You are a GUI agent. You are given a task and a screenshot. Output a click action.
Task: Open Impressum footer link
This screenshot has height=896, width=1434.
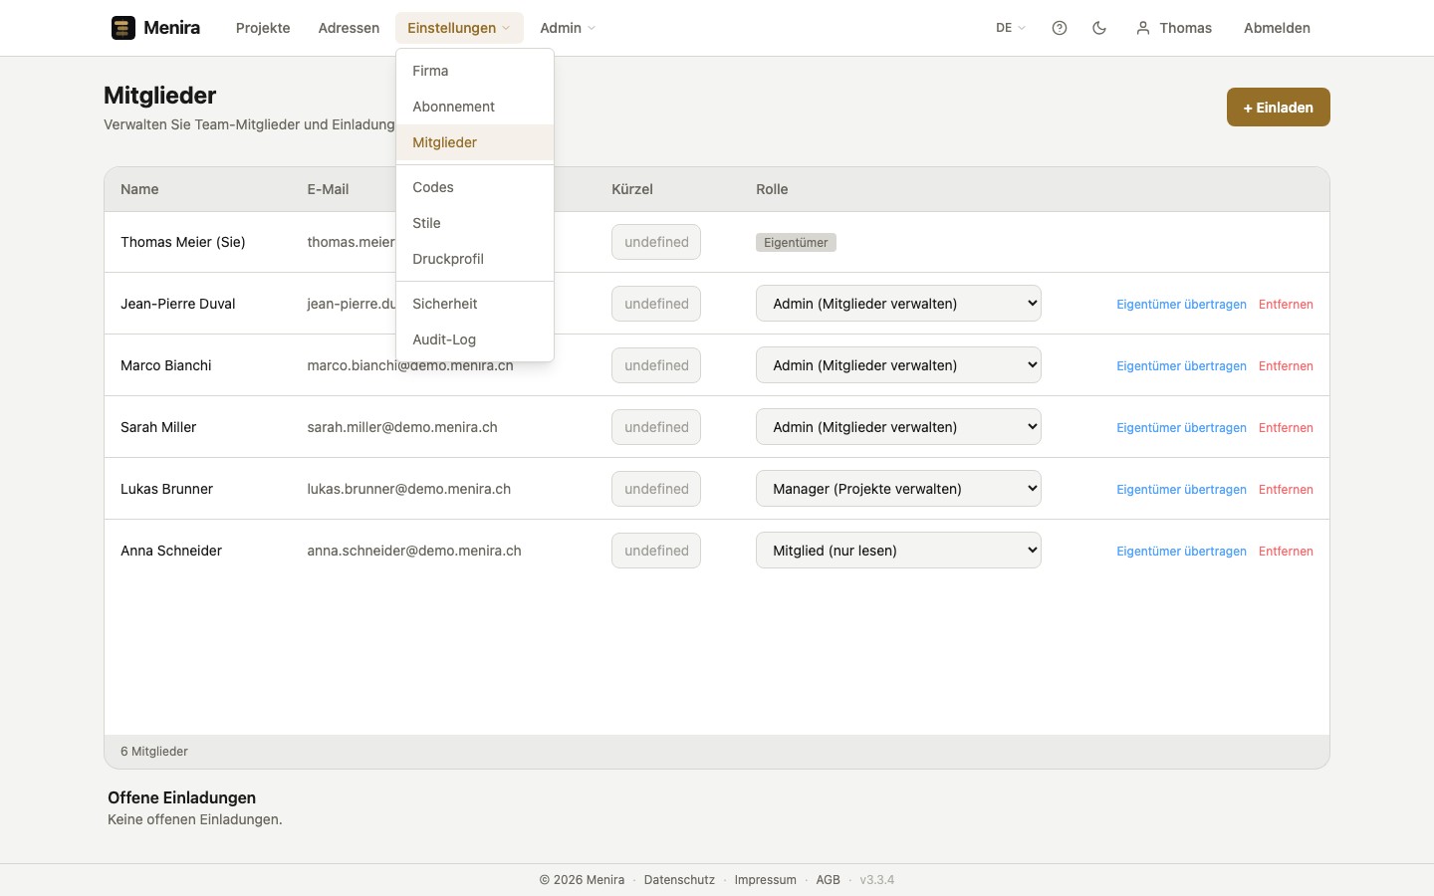pos(766,880)
